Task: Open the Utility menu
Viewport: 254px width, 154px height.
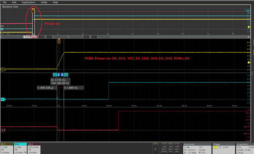Action: click(x=44, y=2)
